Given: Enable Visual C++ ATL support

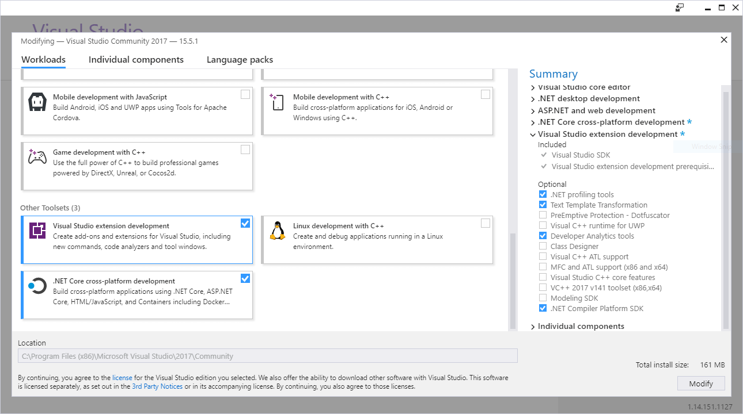Looking at the screenshot, I should (543, 256).
